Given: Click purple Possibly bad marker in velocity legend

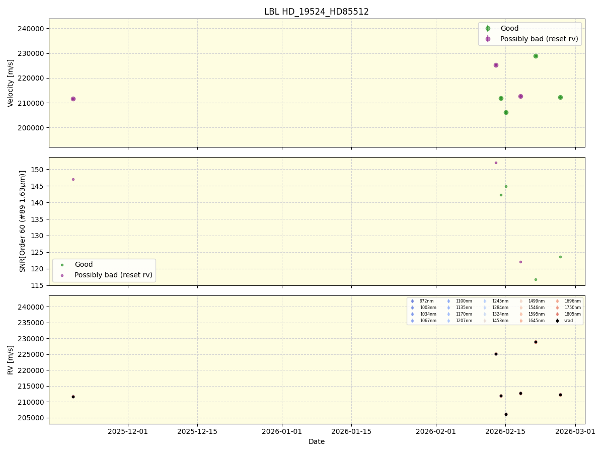Looking at the screenshot, I should [x=488, y=39].
